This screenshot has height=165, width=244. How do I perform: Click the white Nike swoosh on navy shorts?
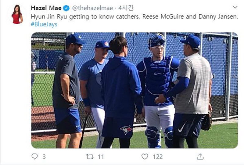[182, 127]
